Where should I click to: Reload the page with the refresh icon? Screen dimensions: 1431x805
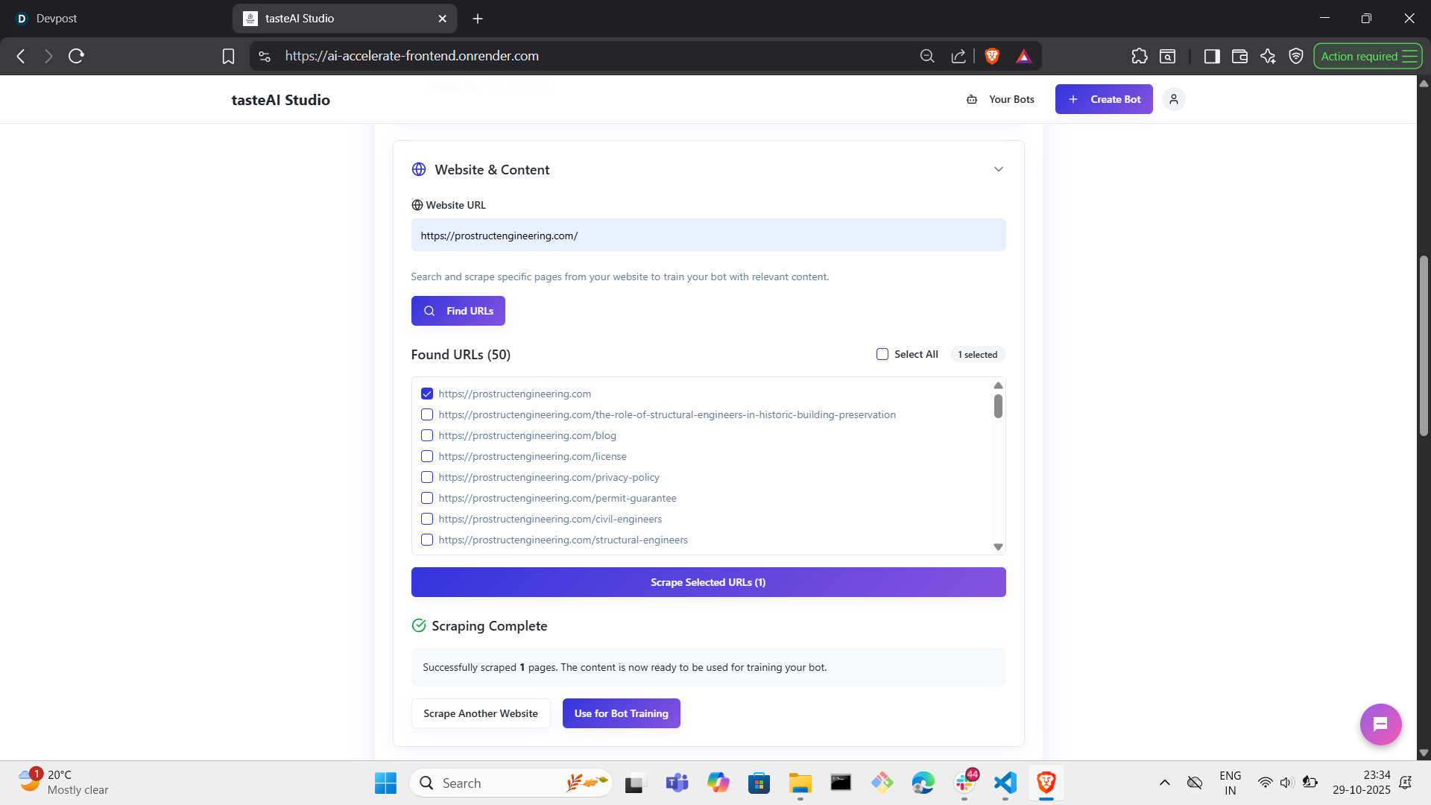tap(76, 56)
